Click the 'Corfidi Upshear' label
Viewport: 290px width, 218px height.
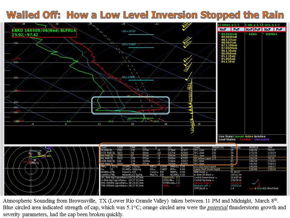coord(204,180)
